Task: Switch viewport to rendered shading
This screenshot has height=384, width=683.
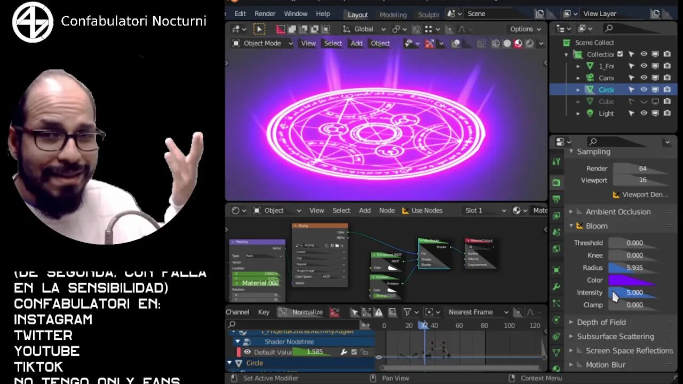Action: [x=529, y=44]
